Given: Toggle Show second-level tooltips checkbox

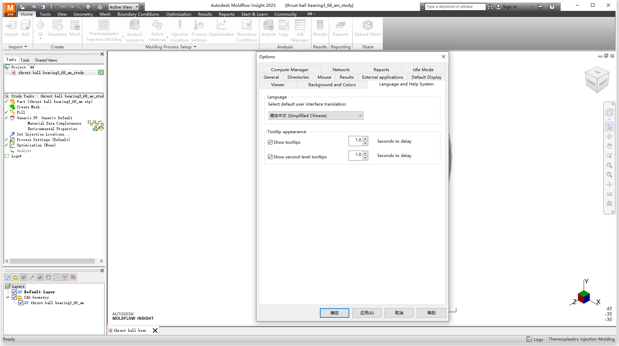Looking at the screenshot, I should click(270, 157).
